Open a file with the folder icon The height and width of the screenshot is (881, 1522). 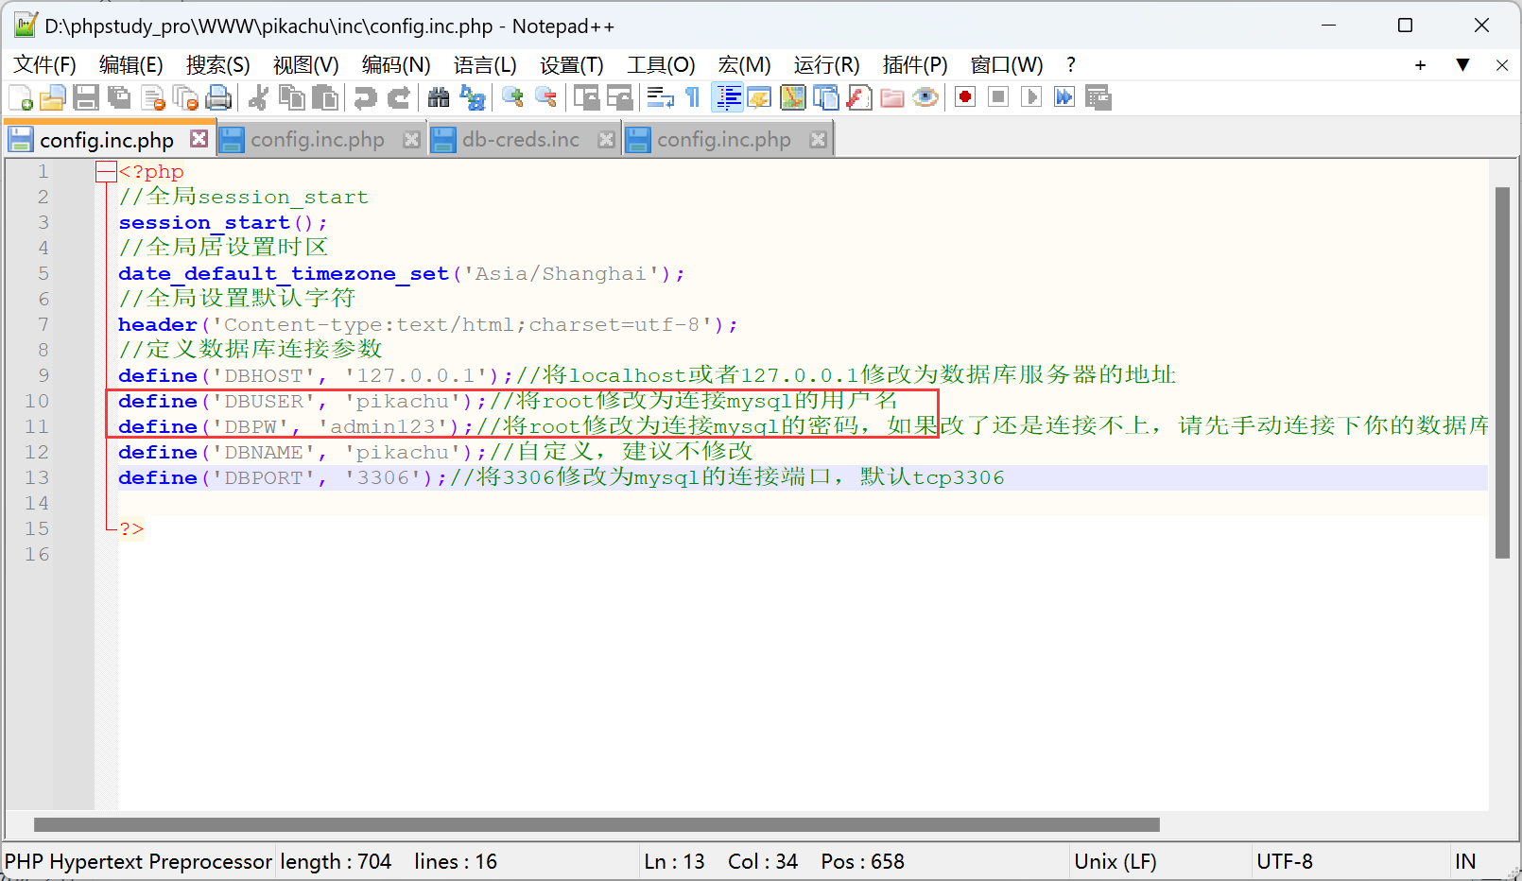tap(53, 97)
